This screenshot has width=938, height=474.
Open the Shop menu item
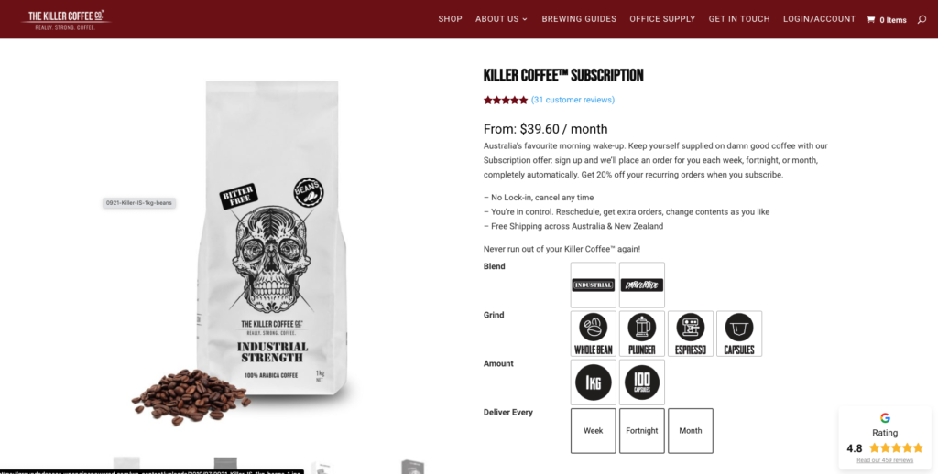point(450,19)
